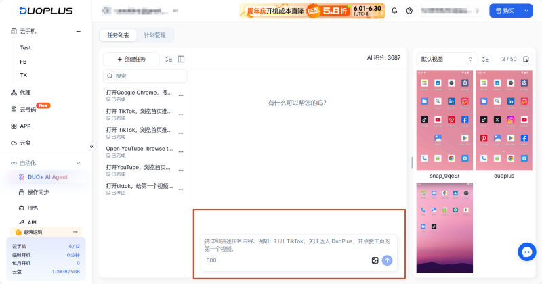542x284 pixels.
Task: Open more options for Open YouTube task
Action: click(181, 152)
